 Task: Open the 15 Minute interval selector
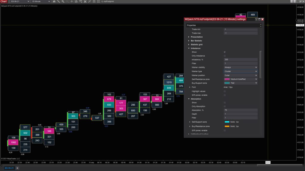pyautogui.click(x=41, y=1)
